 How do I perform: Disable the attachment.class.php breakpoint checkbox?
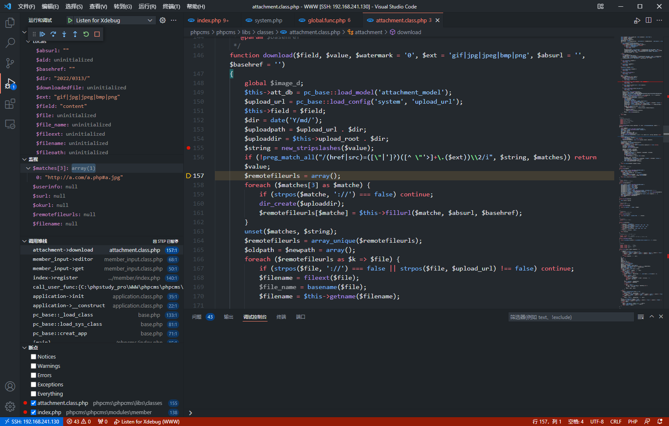[34, 403]
